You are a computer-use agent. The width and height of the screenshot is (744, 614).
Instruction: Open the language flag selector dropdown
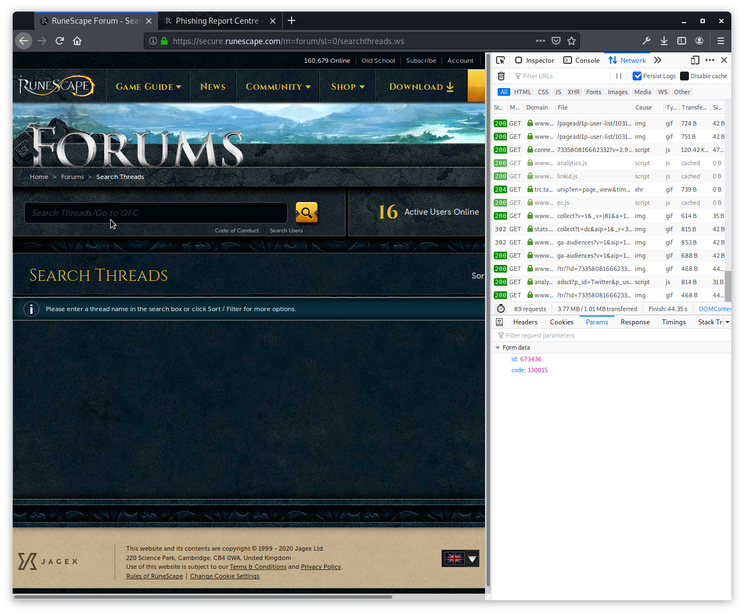[x=460, y=559]
